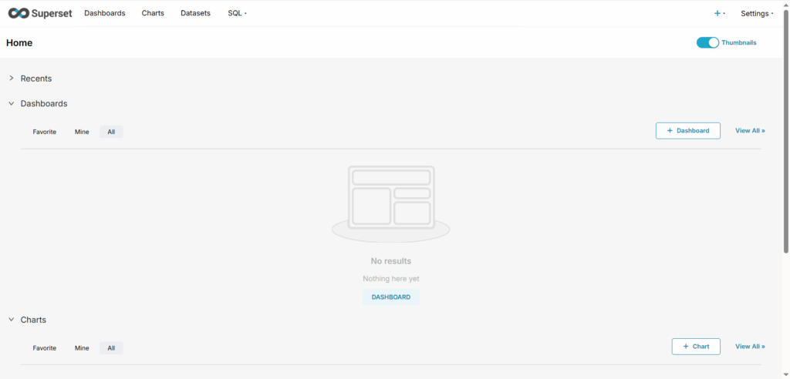Click the Superset logo icon
Screen dimensions: 790x379
point(19,13)
